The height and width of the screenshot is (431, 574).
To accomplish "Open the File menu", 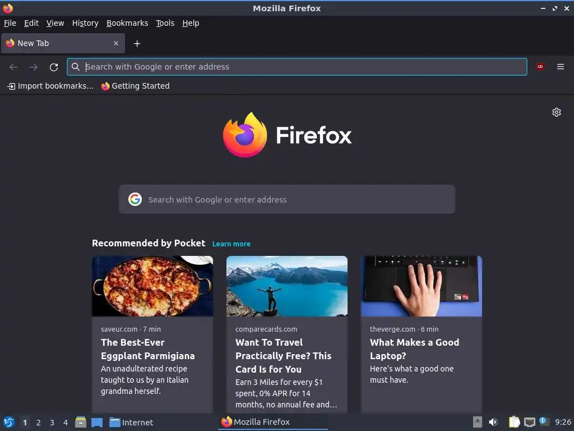I will (x=10, y=23).
